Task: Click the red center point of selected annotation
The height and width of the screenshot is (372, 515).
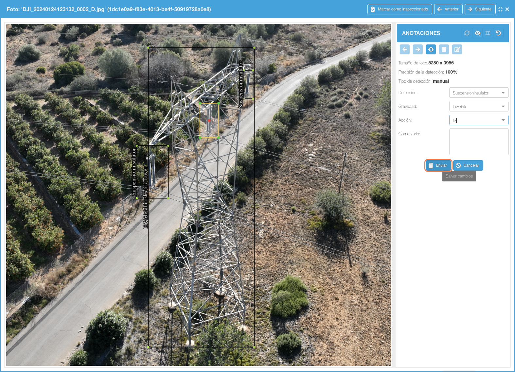Action: (209, 120)
